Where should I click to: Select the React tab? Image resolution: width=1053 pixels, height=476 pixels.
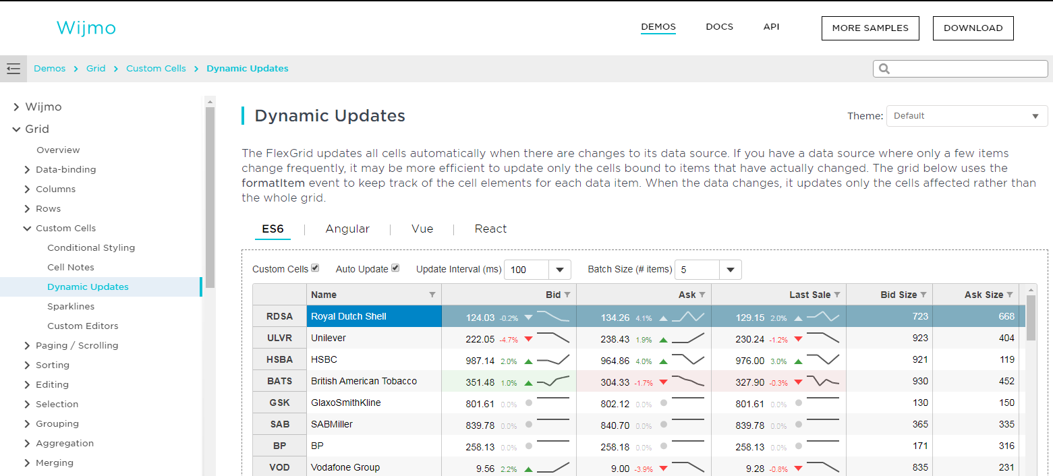(490, 229)
